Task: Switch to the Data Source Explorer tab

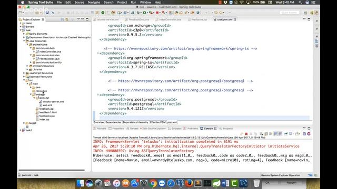Action: [153, 129]
